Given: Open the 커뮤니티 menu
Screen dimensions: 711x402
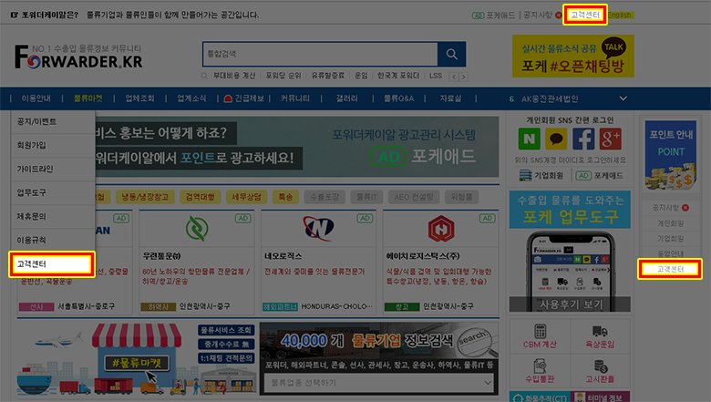Looking at the screenshot, I should coord(295,98).
